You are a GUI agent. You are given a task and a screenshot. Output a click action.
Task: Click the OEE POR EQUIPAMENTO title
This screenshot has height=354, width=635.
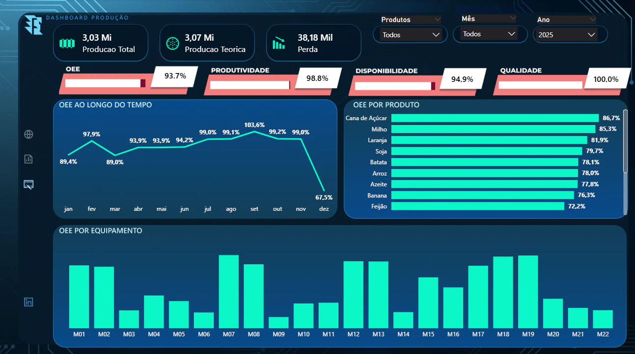point(101,230)
